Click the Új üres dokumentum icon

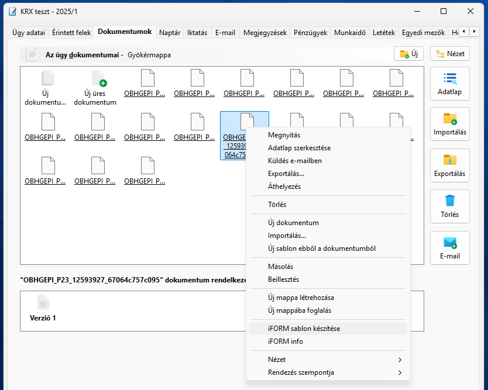click(95, 88)
